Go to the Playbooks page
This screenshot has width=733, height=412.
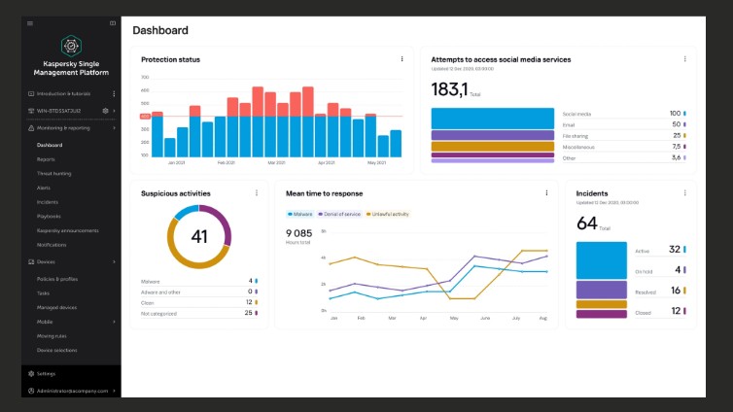point(49,216)
